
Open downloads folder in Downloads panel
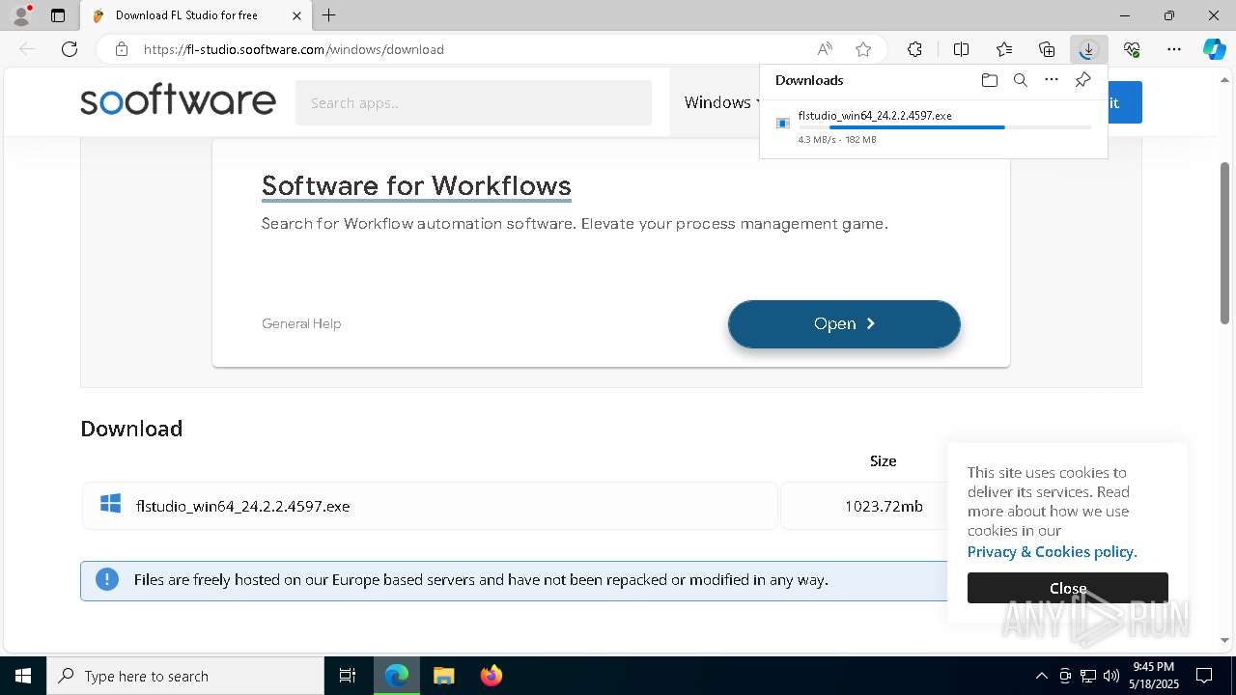pyautogui.click(x=989, y=80)
